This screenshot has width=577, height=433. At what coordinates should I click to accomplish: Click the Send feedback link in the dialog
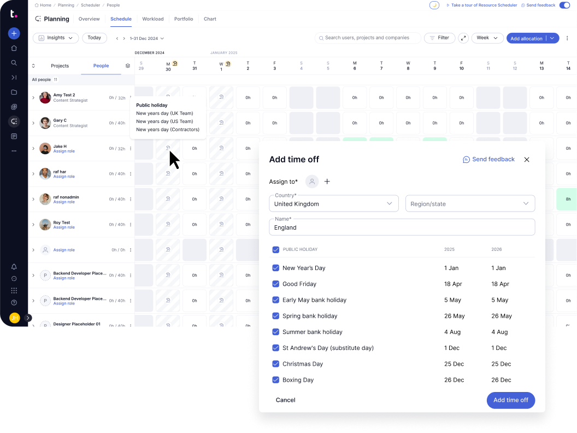488,159
